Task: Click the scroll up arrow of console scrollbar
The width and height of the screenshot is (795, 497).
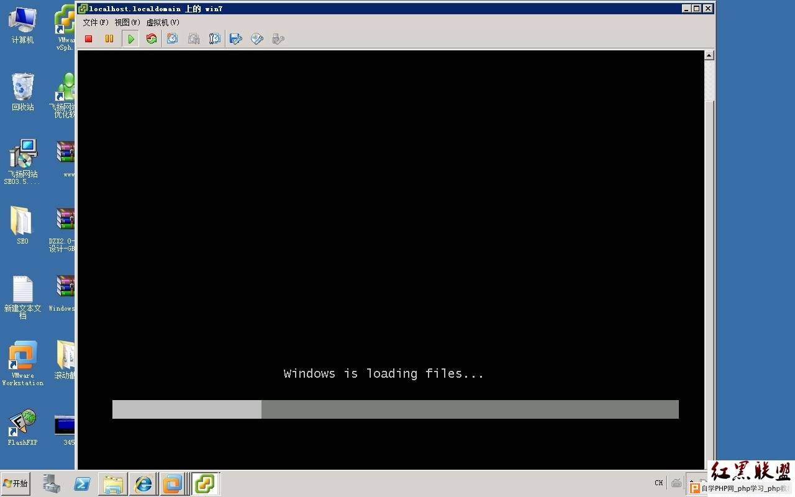Action: pos(709,55)
